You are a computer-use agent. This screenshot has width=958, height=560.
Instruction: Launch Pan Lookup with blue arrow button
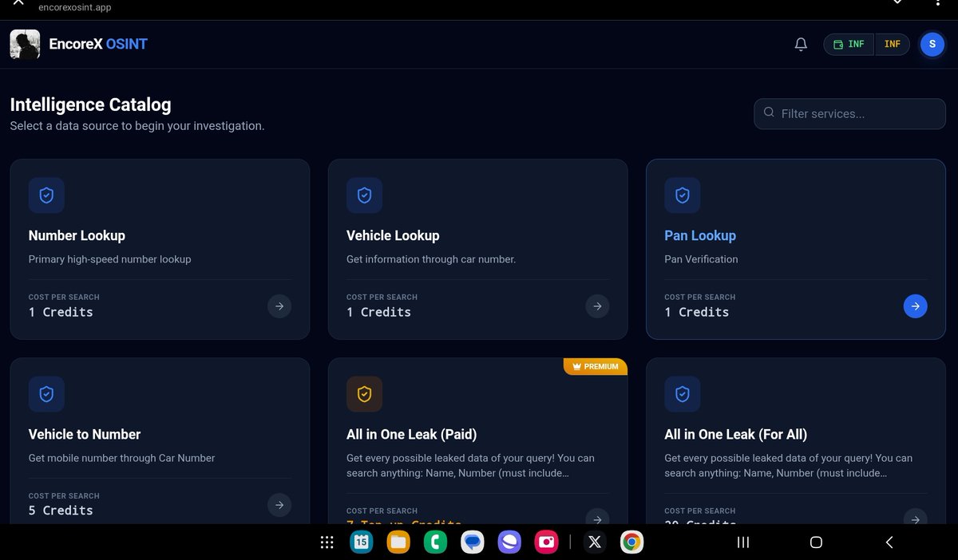click(x=915, y=306)
